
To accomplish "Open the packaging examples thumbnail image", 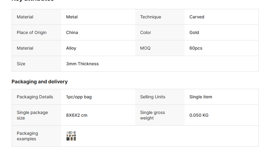I will pos(71,136).
